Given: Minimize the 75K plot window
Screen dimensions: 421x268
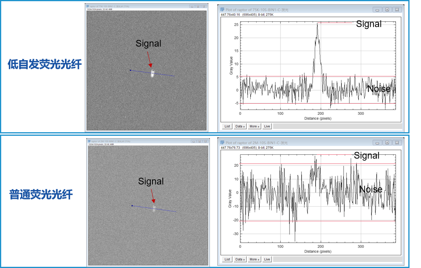Looking at the screenshot, I should [x=377, y=10].
